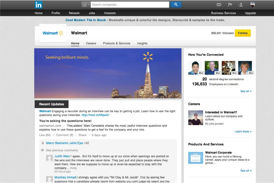Click the Walmart logo image
The image size is (274, 183).
[x=53, y=33]
